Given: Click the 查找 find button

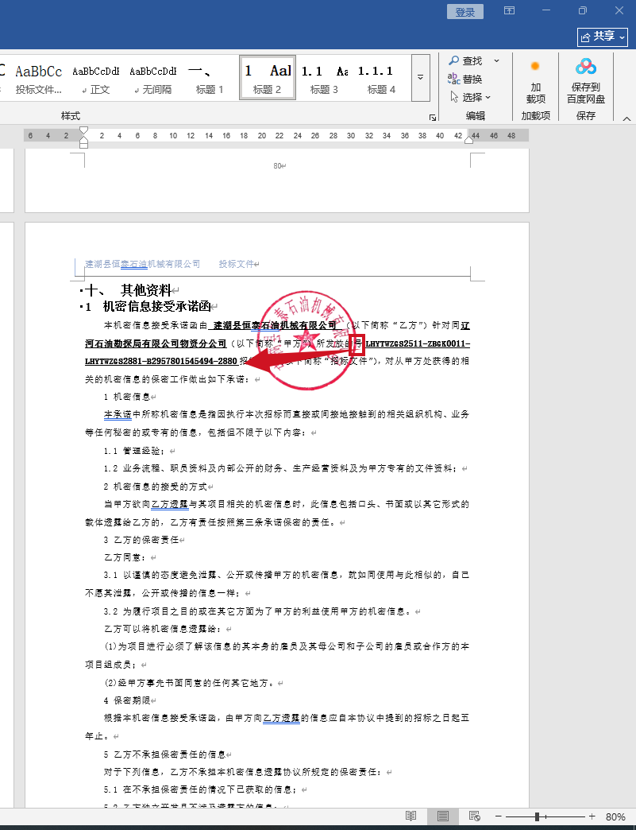Looking at the screenshot, I should (466, 61).
